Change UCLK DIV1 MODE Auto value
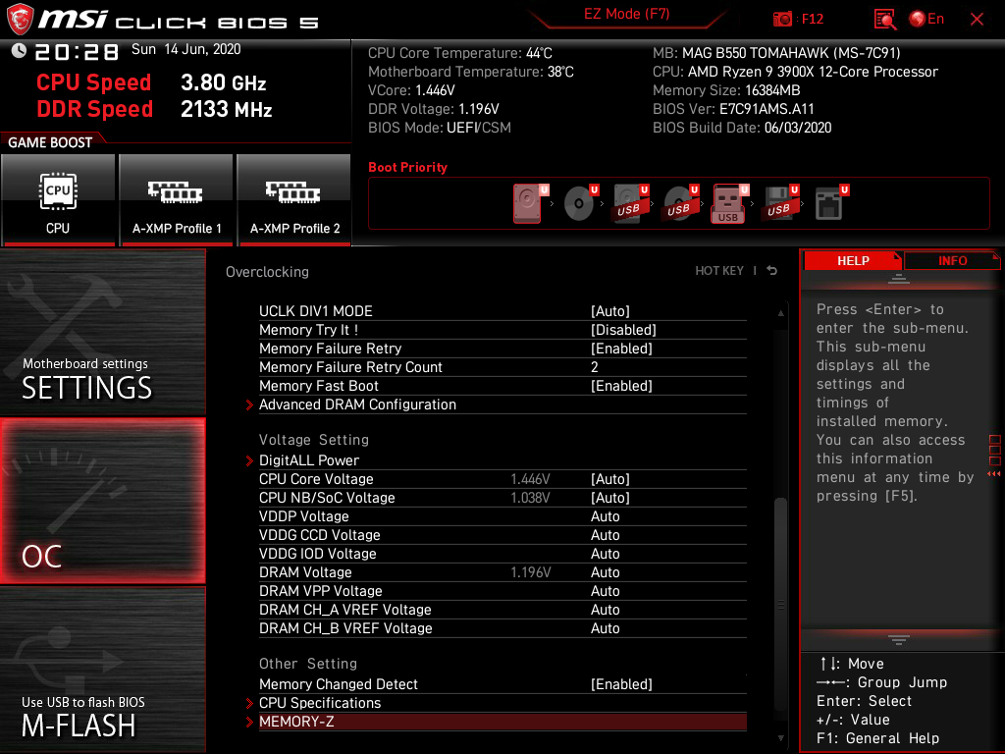This screenshot has height=754, width=1005. 610,311
